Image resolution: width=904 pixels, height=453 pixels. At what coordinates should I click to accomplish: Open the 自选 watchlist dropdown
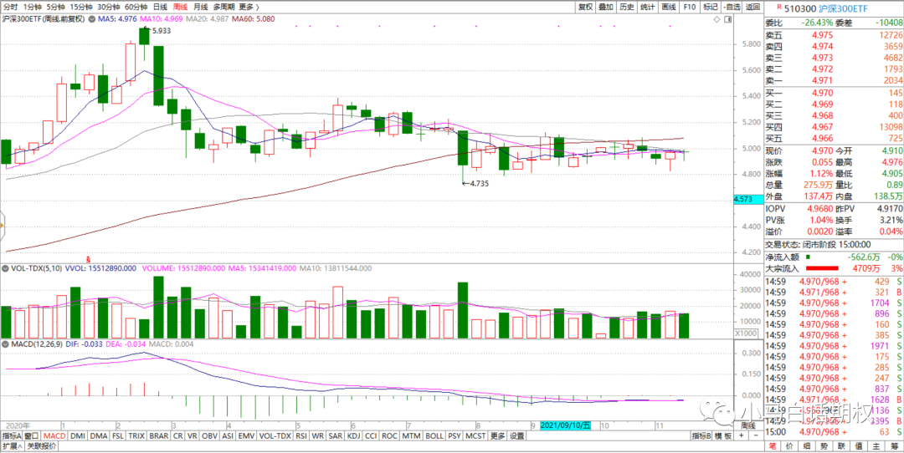coord(732,7)
